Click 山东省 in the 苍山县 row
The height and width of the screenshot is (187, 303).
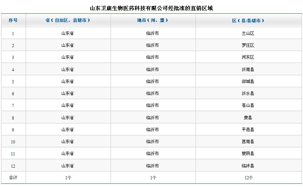(x=68, y=105)
